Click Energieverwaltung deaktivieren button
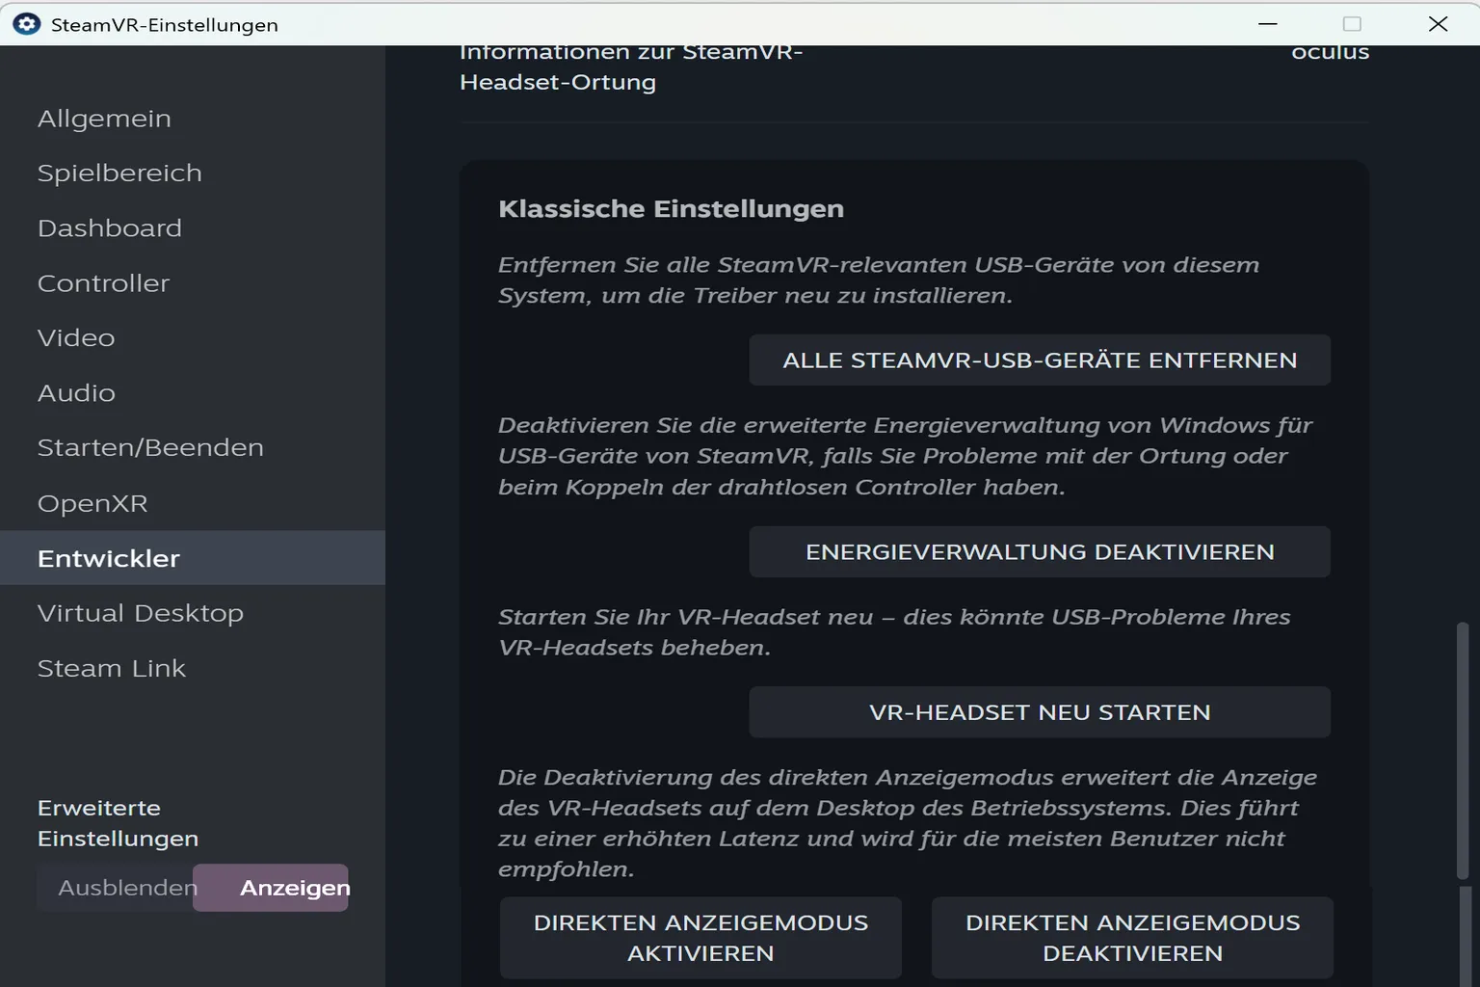 1040,552
